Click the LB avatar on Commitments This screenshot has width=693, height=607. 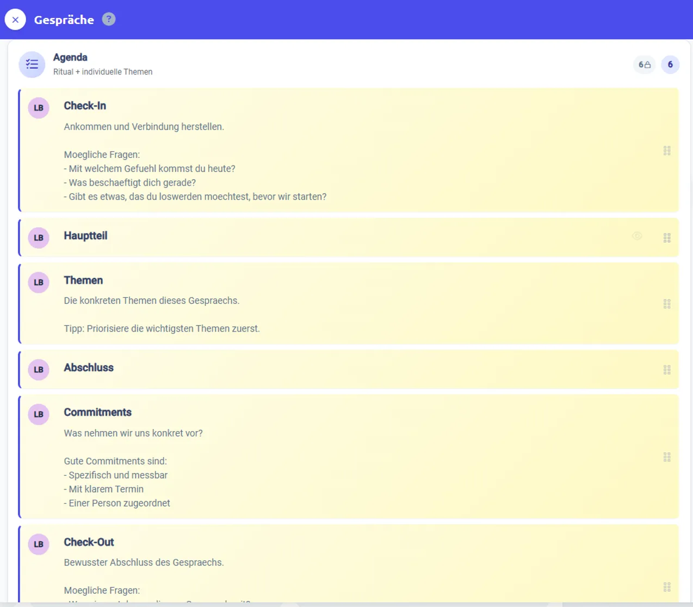point(39,414)
